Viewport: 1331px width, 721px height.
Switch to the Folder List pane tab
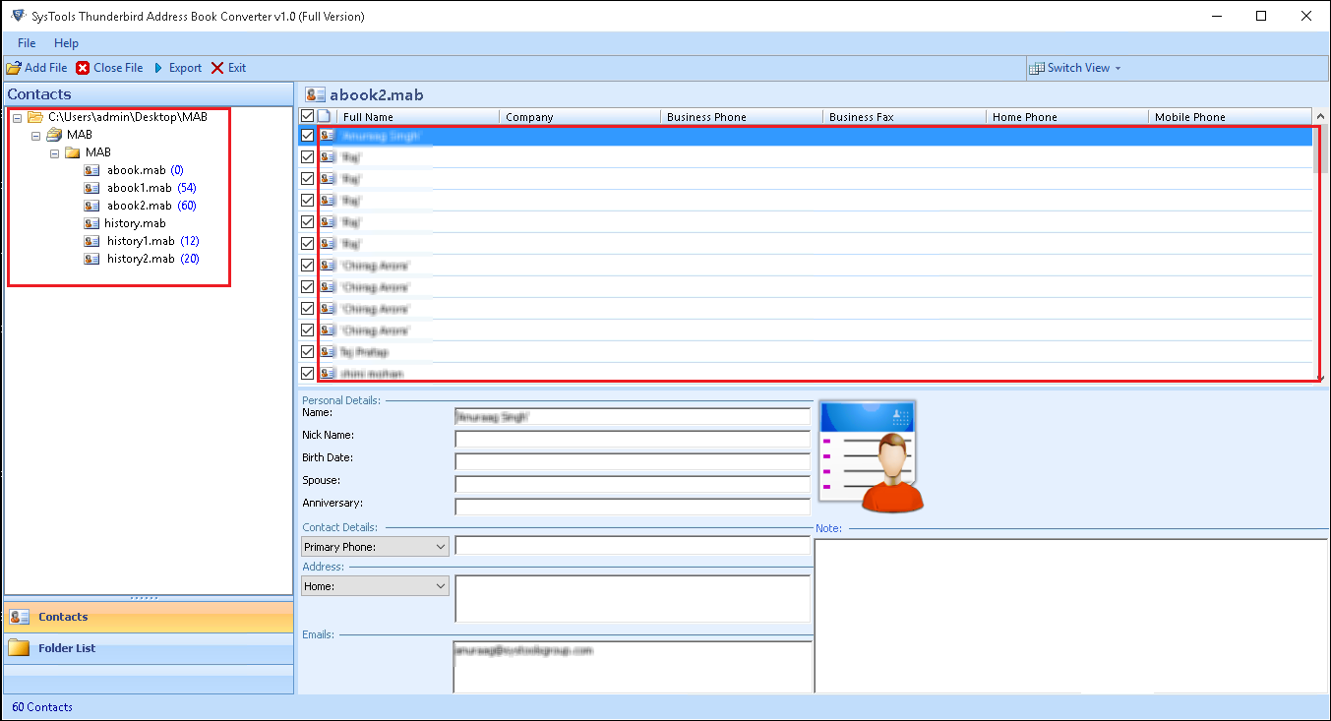point(149,648)
